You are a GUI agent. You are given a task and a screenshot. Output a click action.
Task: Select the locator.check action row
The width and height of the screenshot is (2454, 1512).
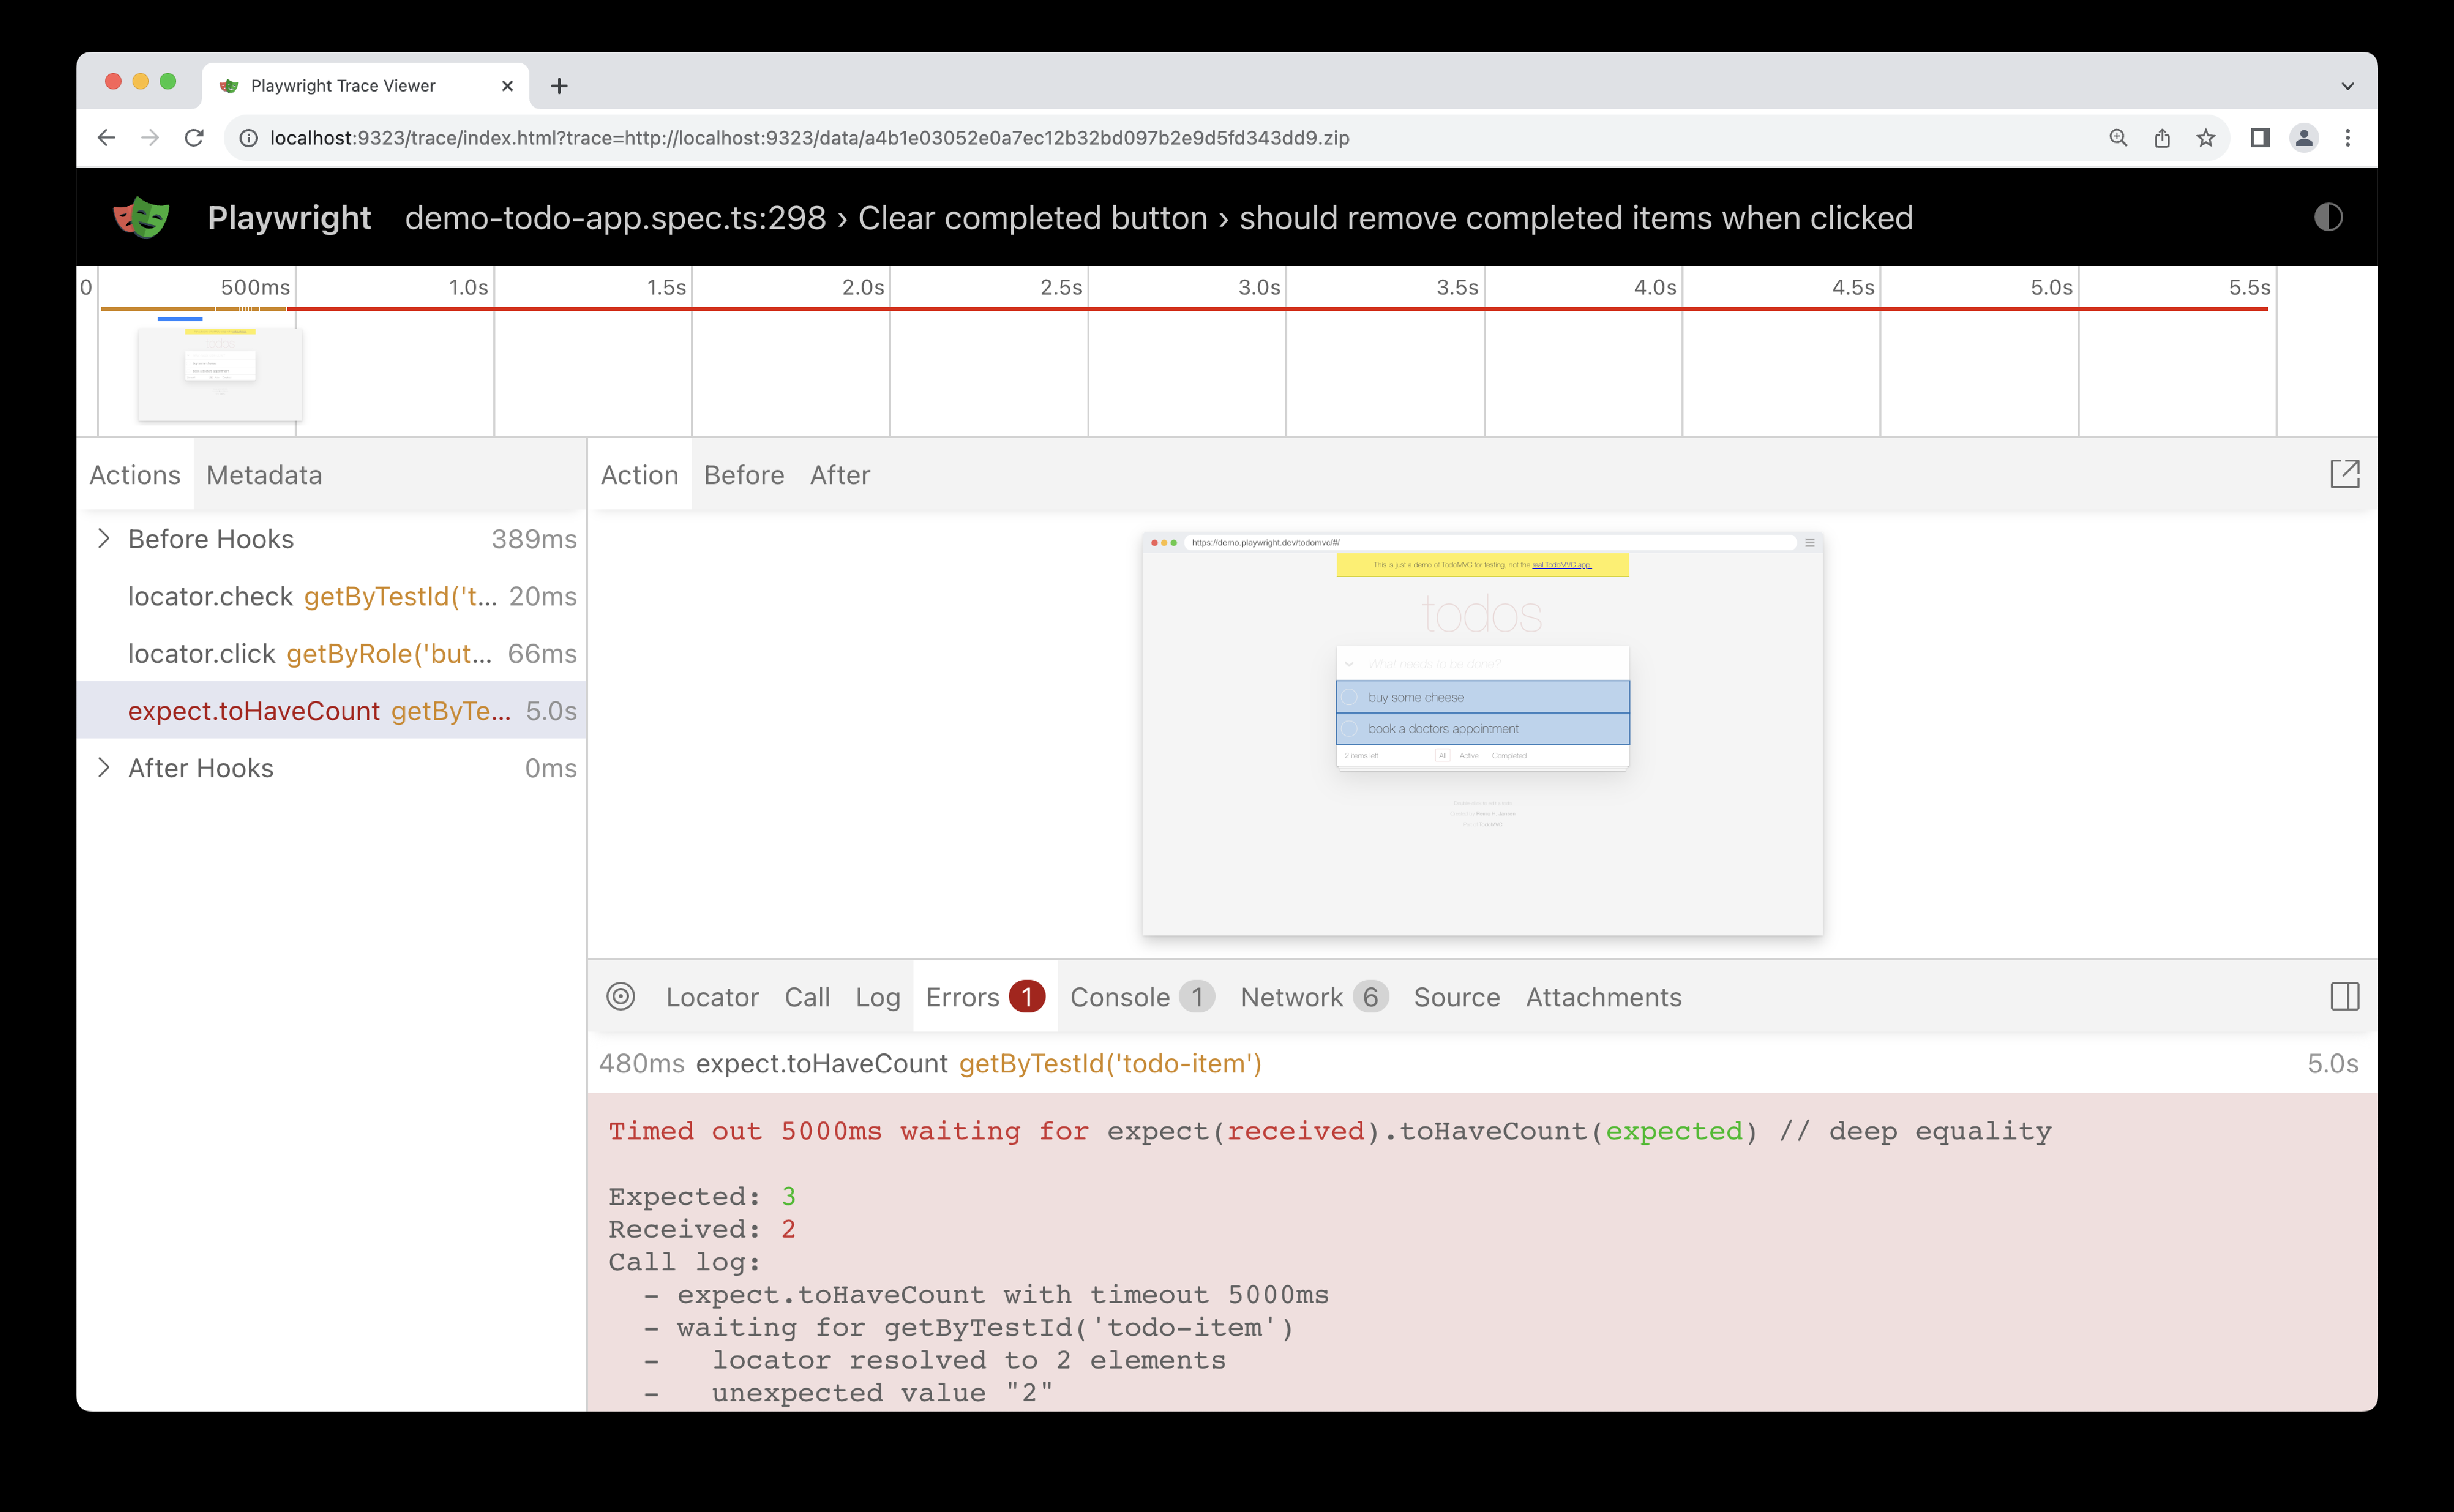[332, 596]
